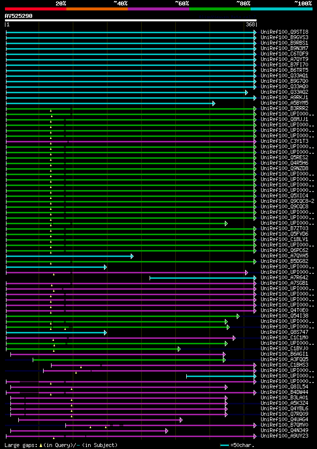
Task: Select the UniRef100_B7QMV0 label
Action: 284,425
